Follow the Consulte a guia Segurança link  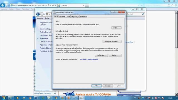pyautogui.click(x=89, y=59)
